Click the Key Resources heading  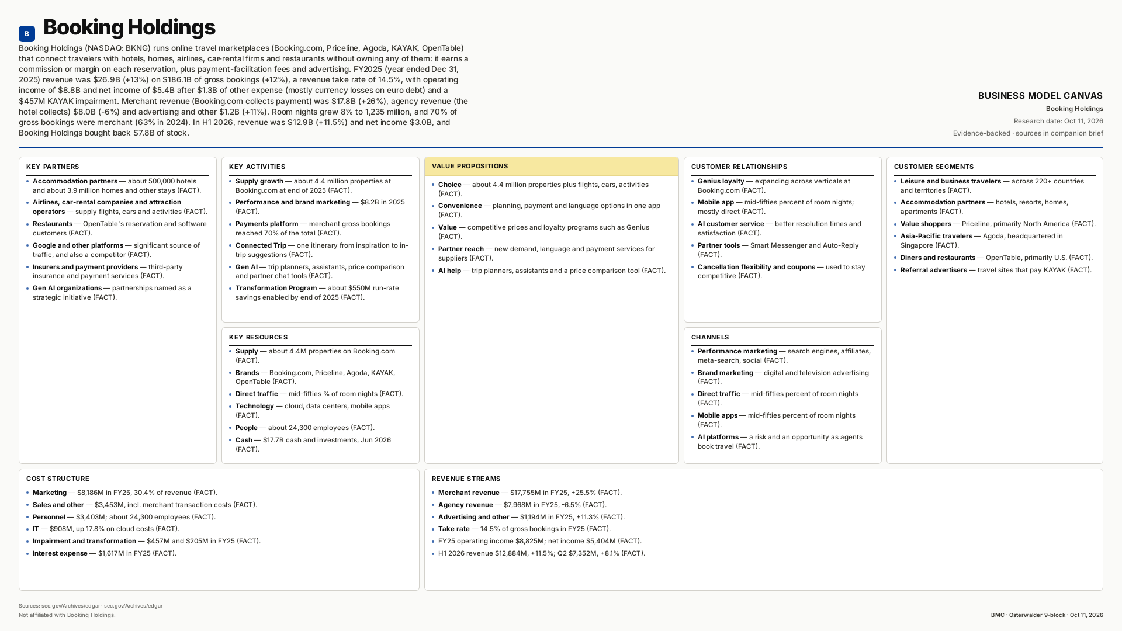tap(258, 337)
